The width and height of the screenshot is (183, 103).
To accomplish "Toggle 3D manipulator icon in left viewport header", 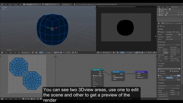I will 40,53.
